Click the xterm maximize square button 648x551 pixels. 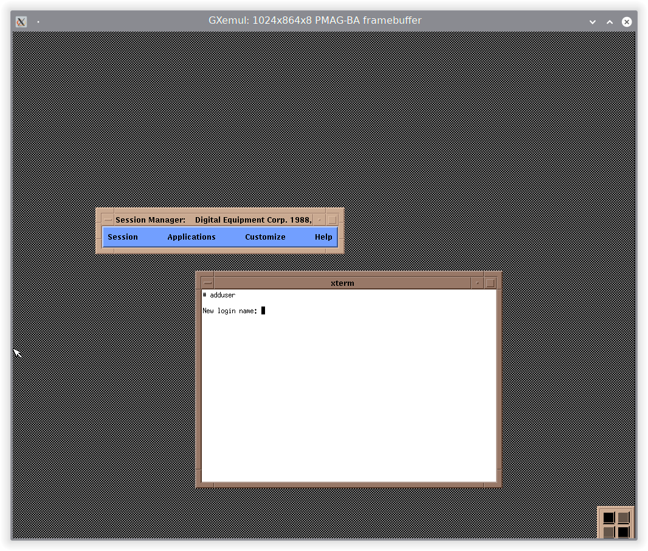coord(490,283)
